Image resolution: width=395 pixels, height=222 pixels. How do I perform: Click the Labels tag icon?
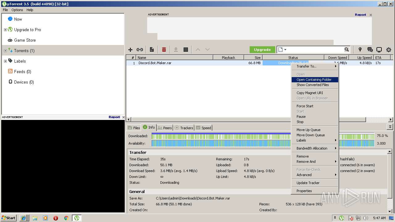click(10, 61)
